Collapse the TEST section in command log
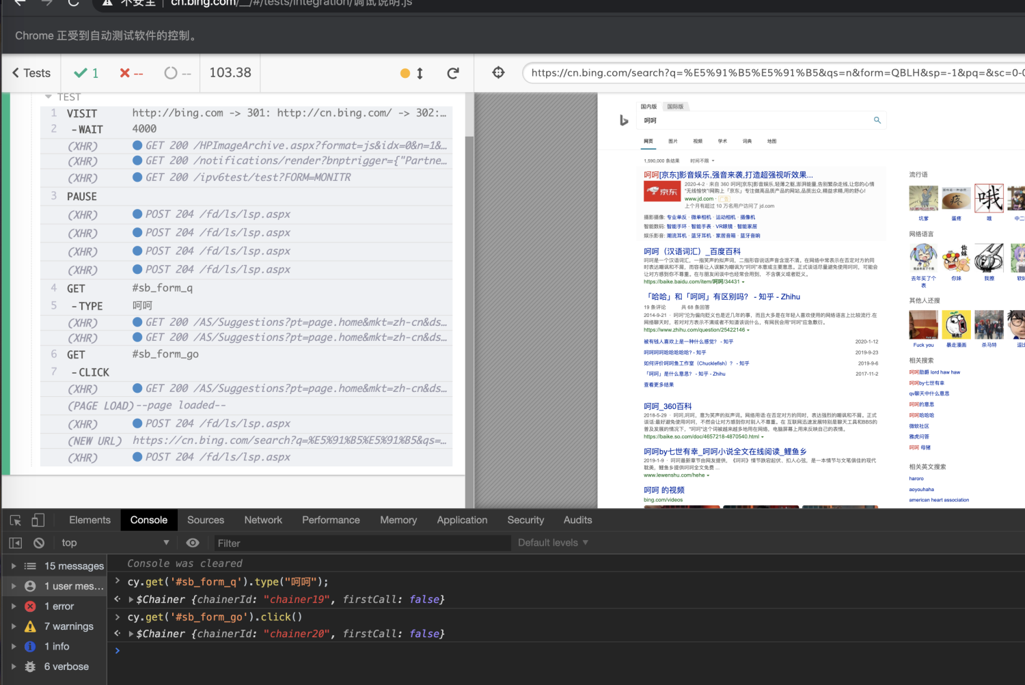1025x685 pixels. (x=62, y=97)
